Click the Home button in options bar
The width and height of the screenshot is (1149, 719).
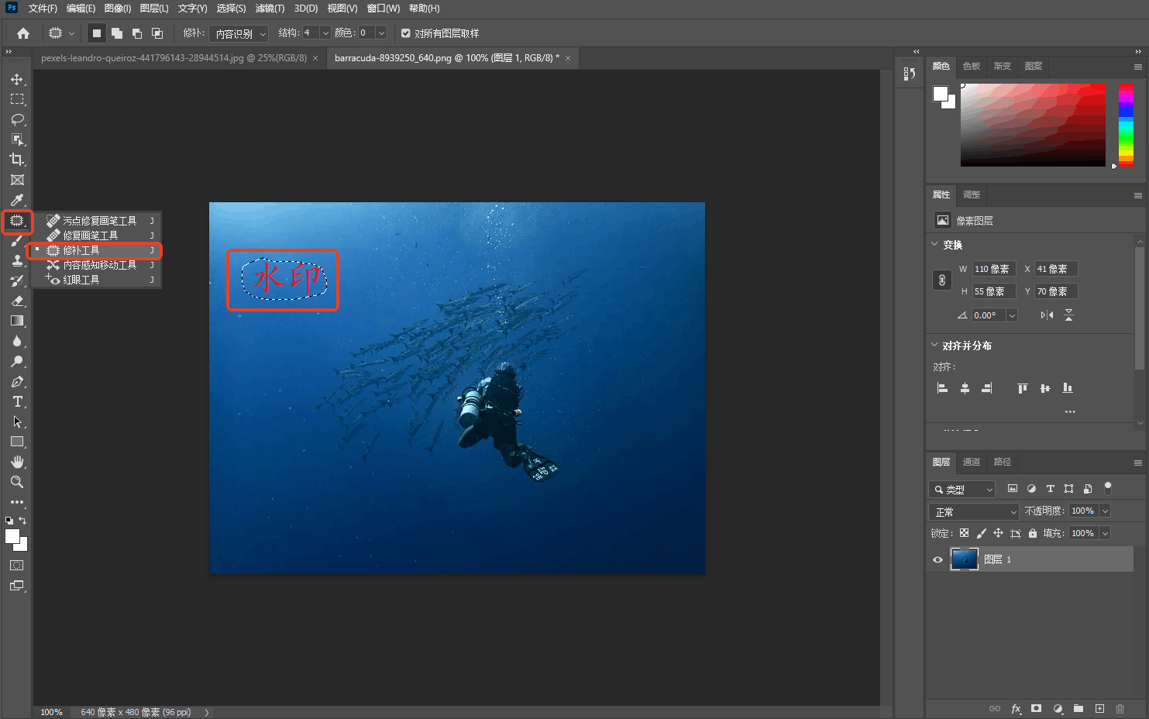23,33
